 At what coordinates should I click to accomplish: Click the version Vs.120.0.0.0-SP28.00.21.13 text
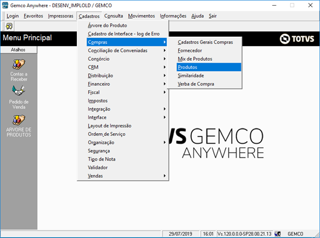[244, 233]
